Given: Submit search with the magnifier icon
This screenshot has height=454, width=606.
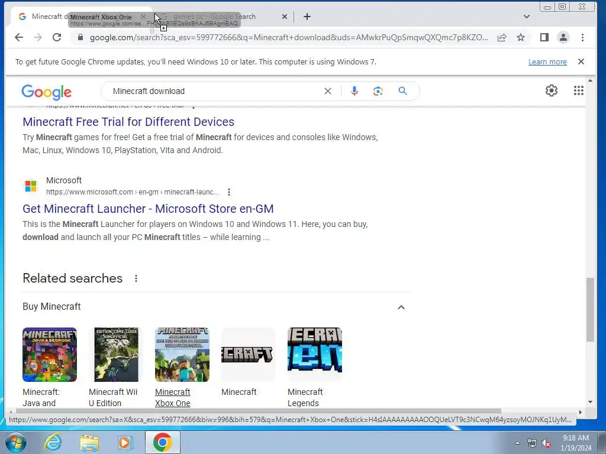Looking at the screenshot, I should [402, 91].
